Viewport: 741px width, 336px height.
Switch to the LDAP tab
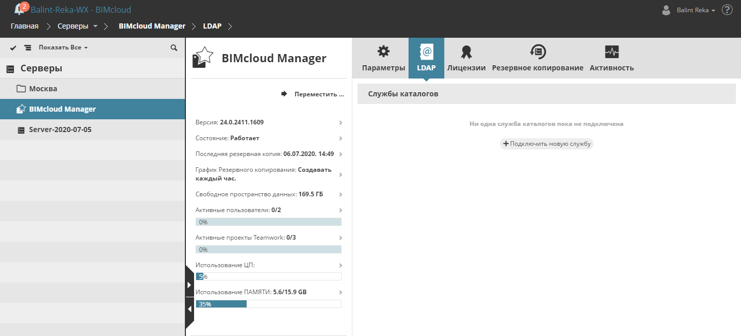(426, 58)
